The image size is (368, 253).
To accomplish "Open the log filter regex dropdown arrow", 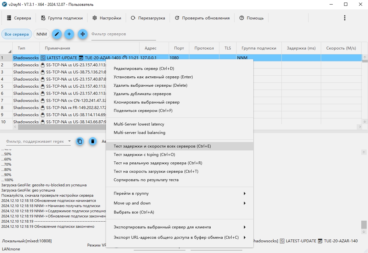I will coord(69,141).
